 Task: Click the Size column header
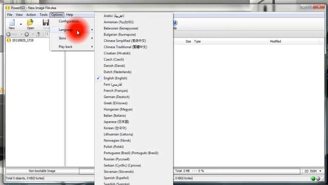pyautogui.click(x=188, y=42)
